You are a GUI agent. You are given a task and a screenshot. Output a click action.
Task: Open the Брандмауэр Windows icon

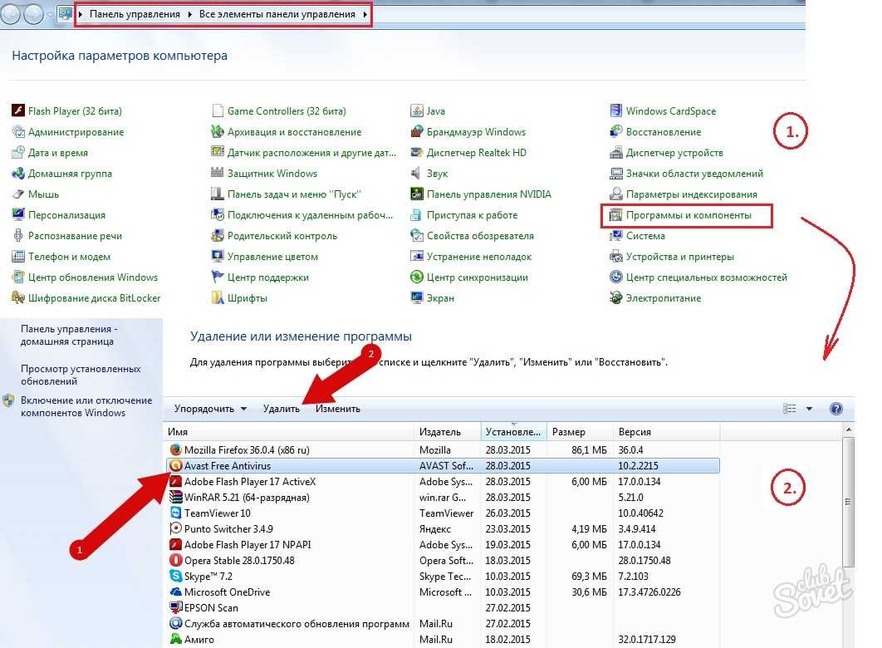pos(417,131)
